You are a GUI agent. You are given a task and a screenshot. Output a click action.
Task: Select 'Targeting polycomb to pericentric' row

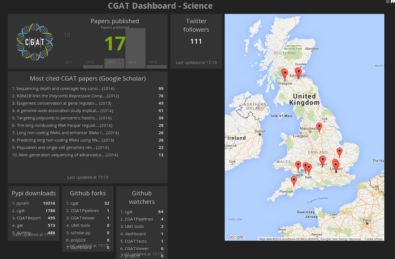[x=88, y=118]
